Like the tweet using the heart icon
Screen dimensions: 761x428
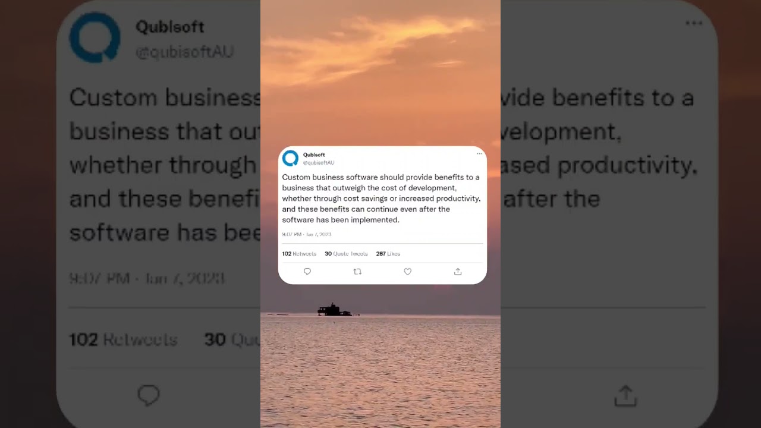(x=408, y=272)
